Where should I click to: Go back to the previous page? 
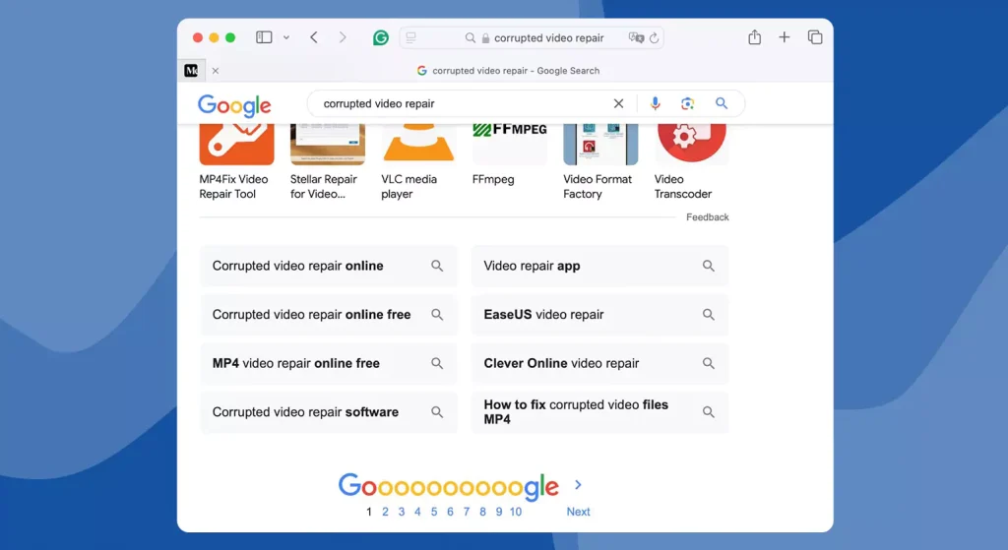pos(314,37)
